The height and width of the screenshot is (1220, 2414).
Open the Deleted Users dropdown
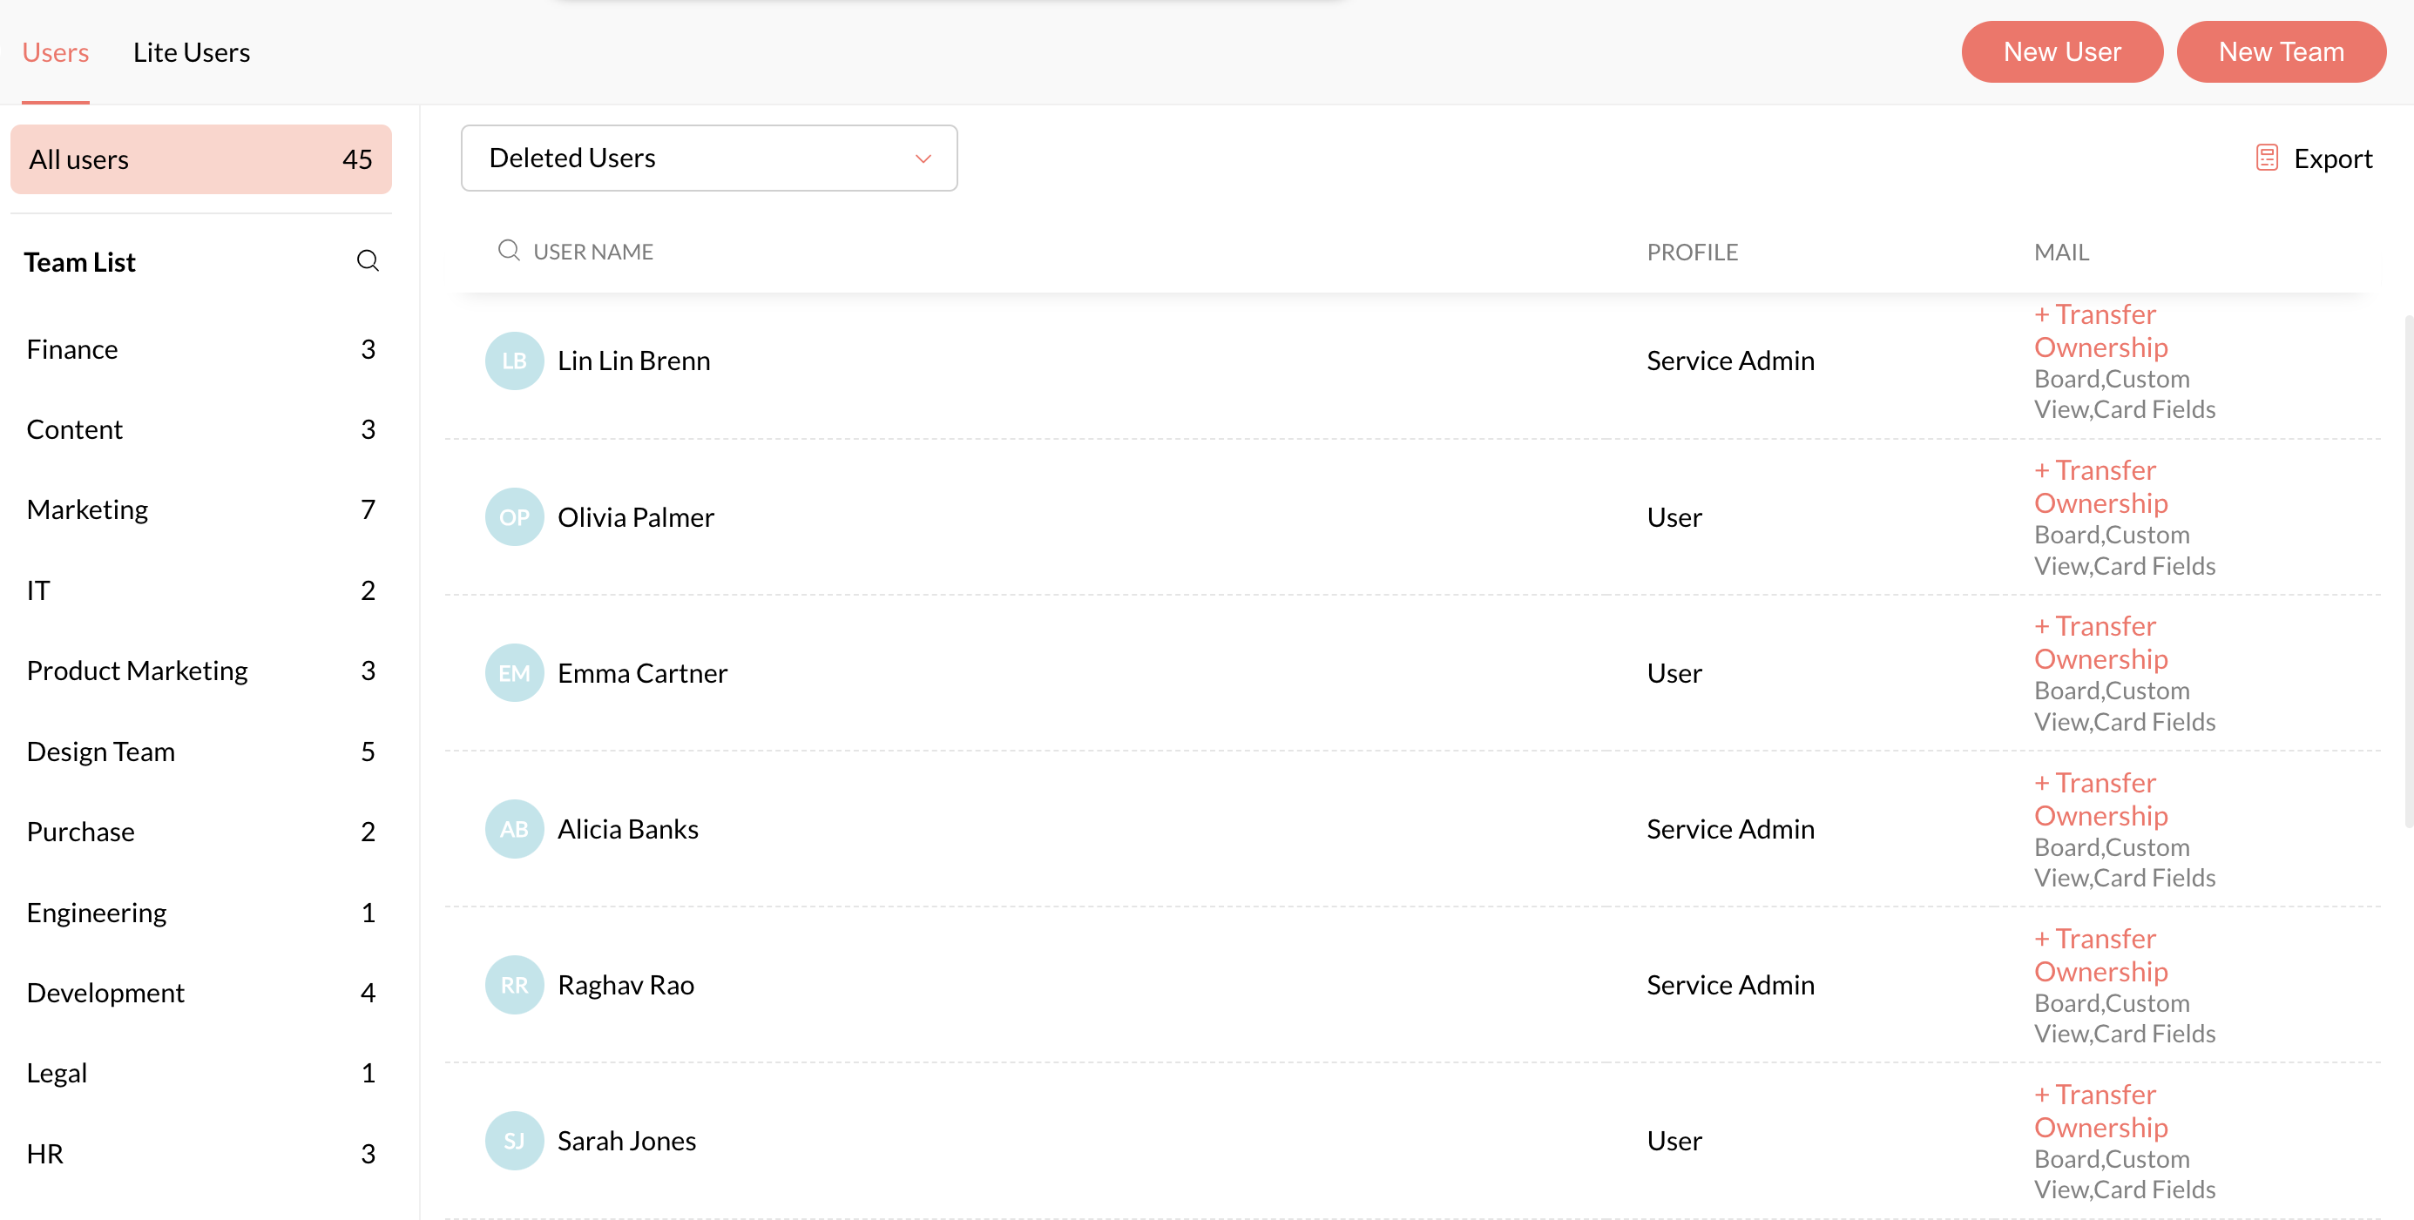pos(707,158)
